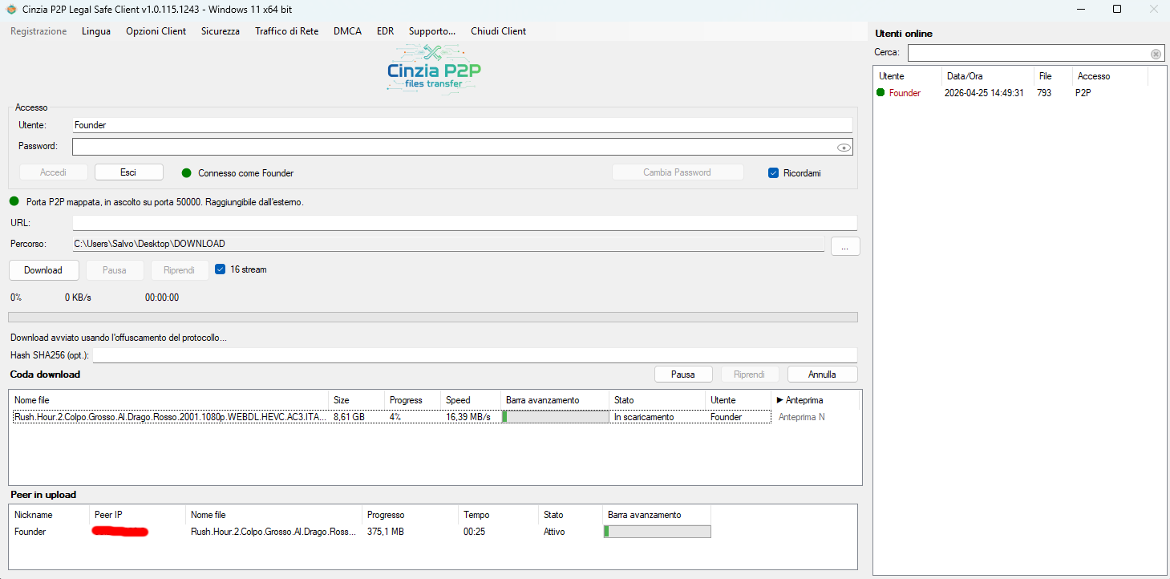Image resolution: width=1170 pixels, height=579 pixels.
Task: Click the Accedi button
Action: (54, 172)
